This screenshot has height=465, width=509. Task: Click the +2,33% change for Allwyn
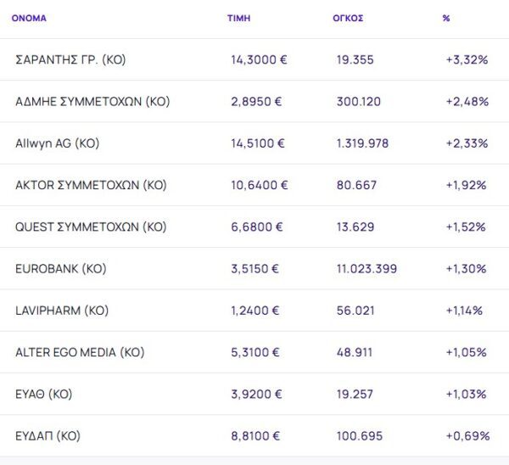[467, 143]
